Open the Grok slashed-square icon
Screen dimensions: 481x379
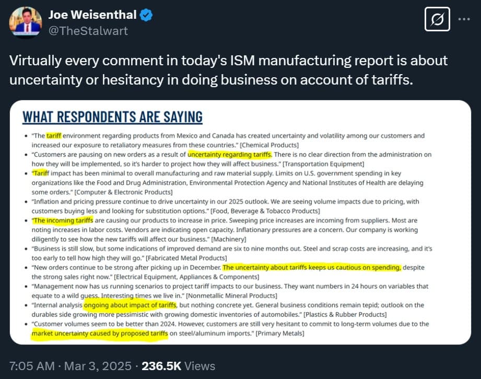click(x=439, y=20)
